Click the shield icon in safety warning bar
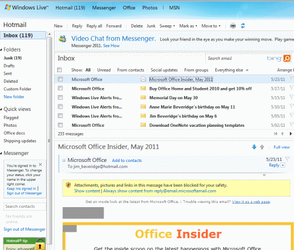 coord(68,185)
